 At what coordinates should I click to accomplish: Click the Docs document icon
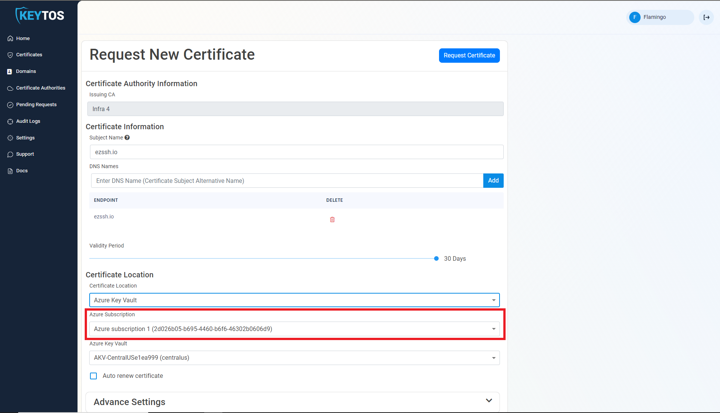point(10,171)
